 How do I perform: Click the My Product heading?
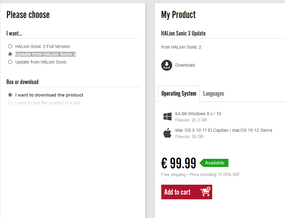click(x=178, y=15)
